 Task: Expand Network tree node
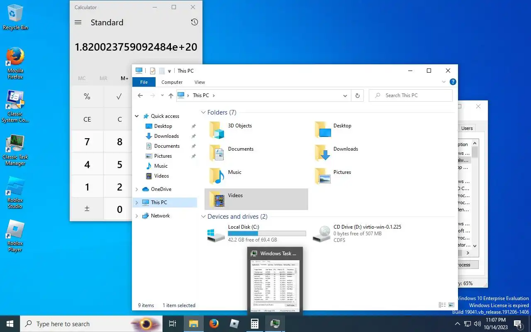[x=137, y=216]
